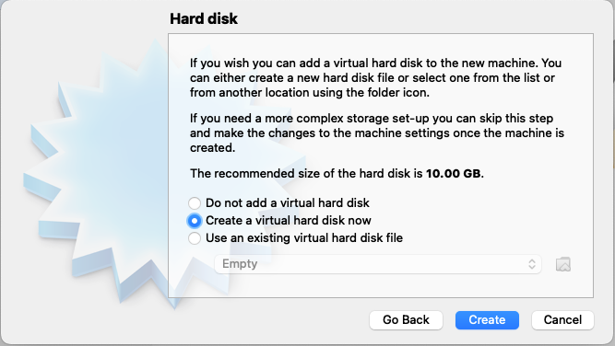This screenshot has height=346, width=615.
Task: Click the "Hard disk" heading
Action: coord(204,18)
